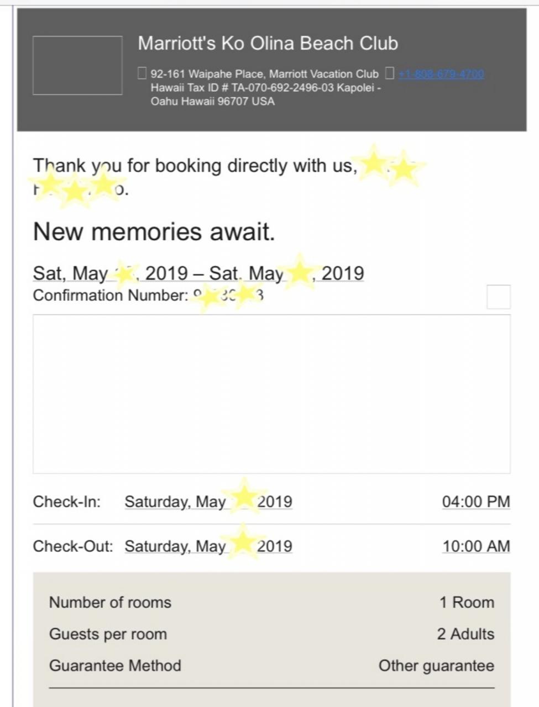Click the phone icon beside the phone number
This screenshot has height=707, width=539.
[x=390, y=73]
